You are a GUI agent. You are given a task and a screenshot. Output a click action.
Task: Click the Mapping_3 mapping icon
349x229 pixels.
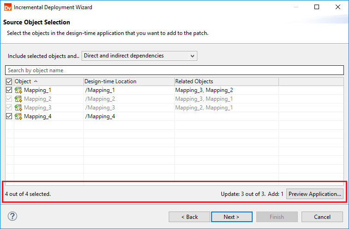click(x=18, y=108)
